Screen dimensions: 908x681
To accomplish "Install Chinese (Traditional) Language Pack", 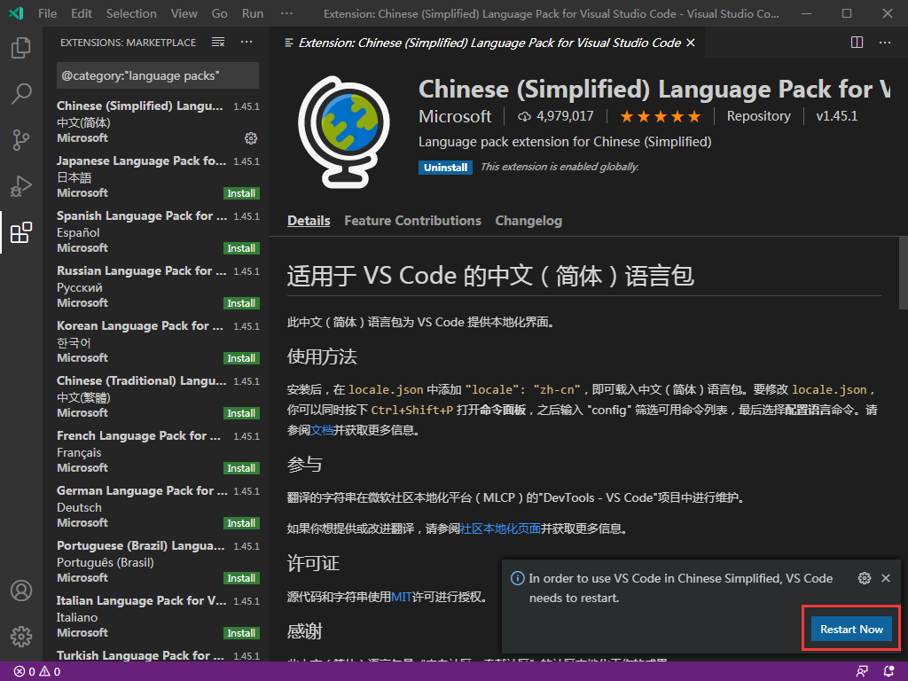I will 241,413.
